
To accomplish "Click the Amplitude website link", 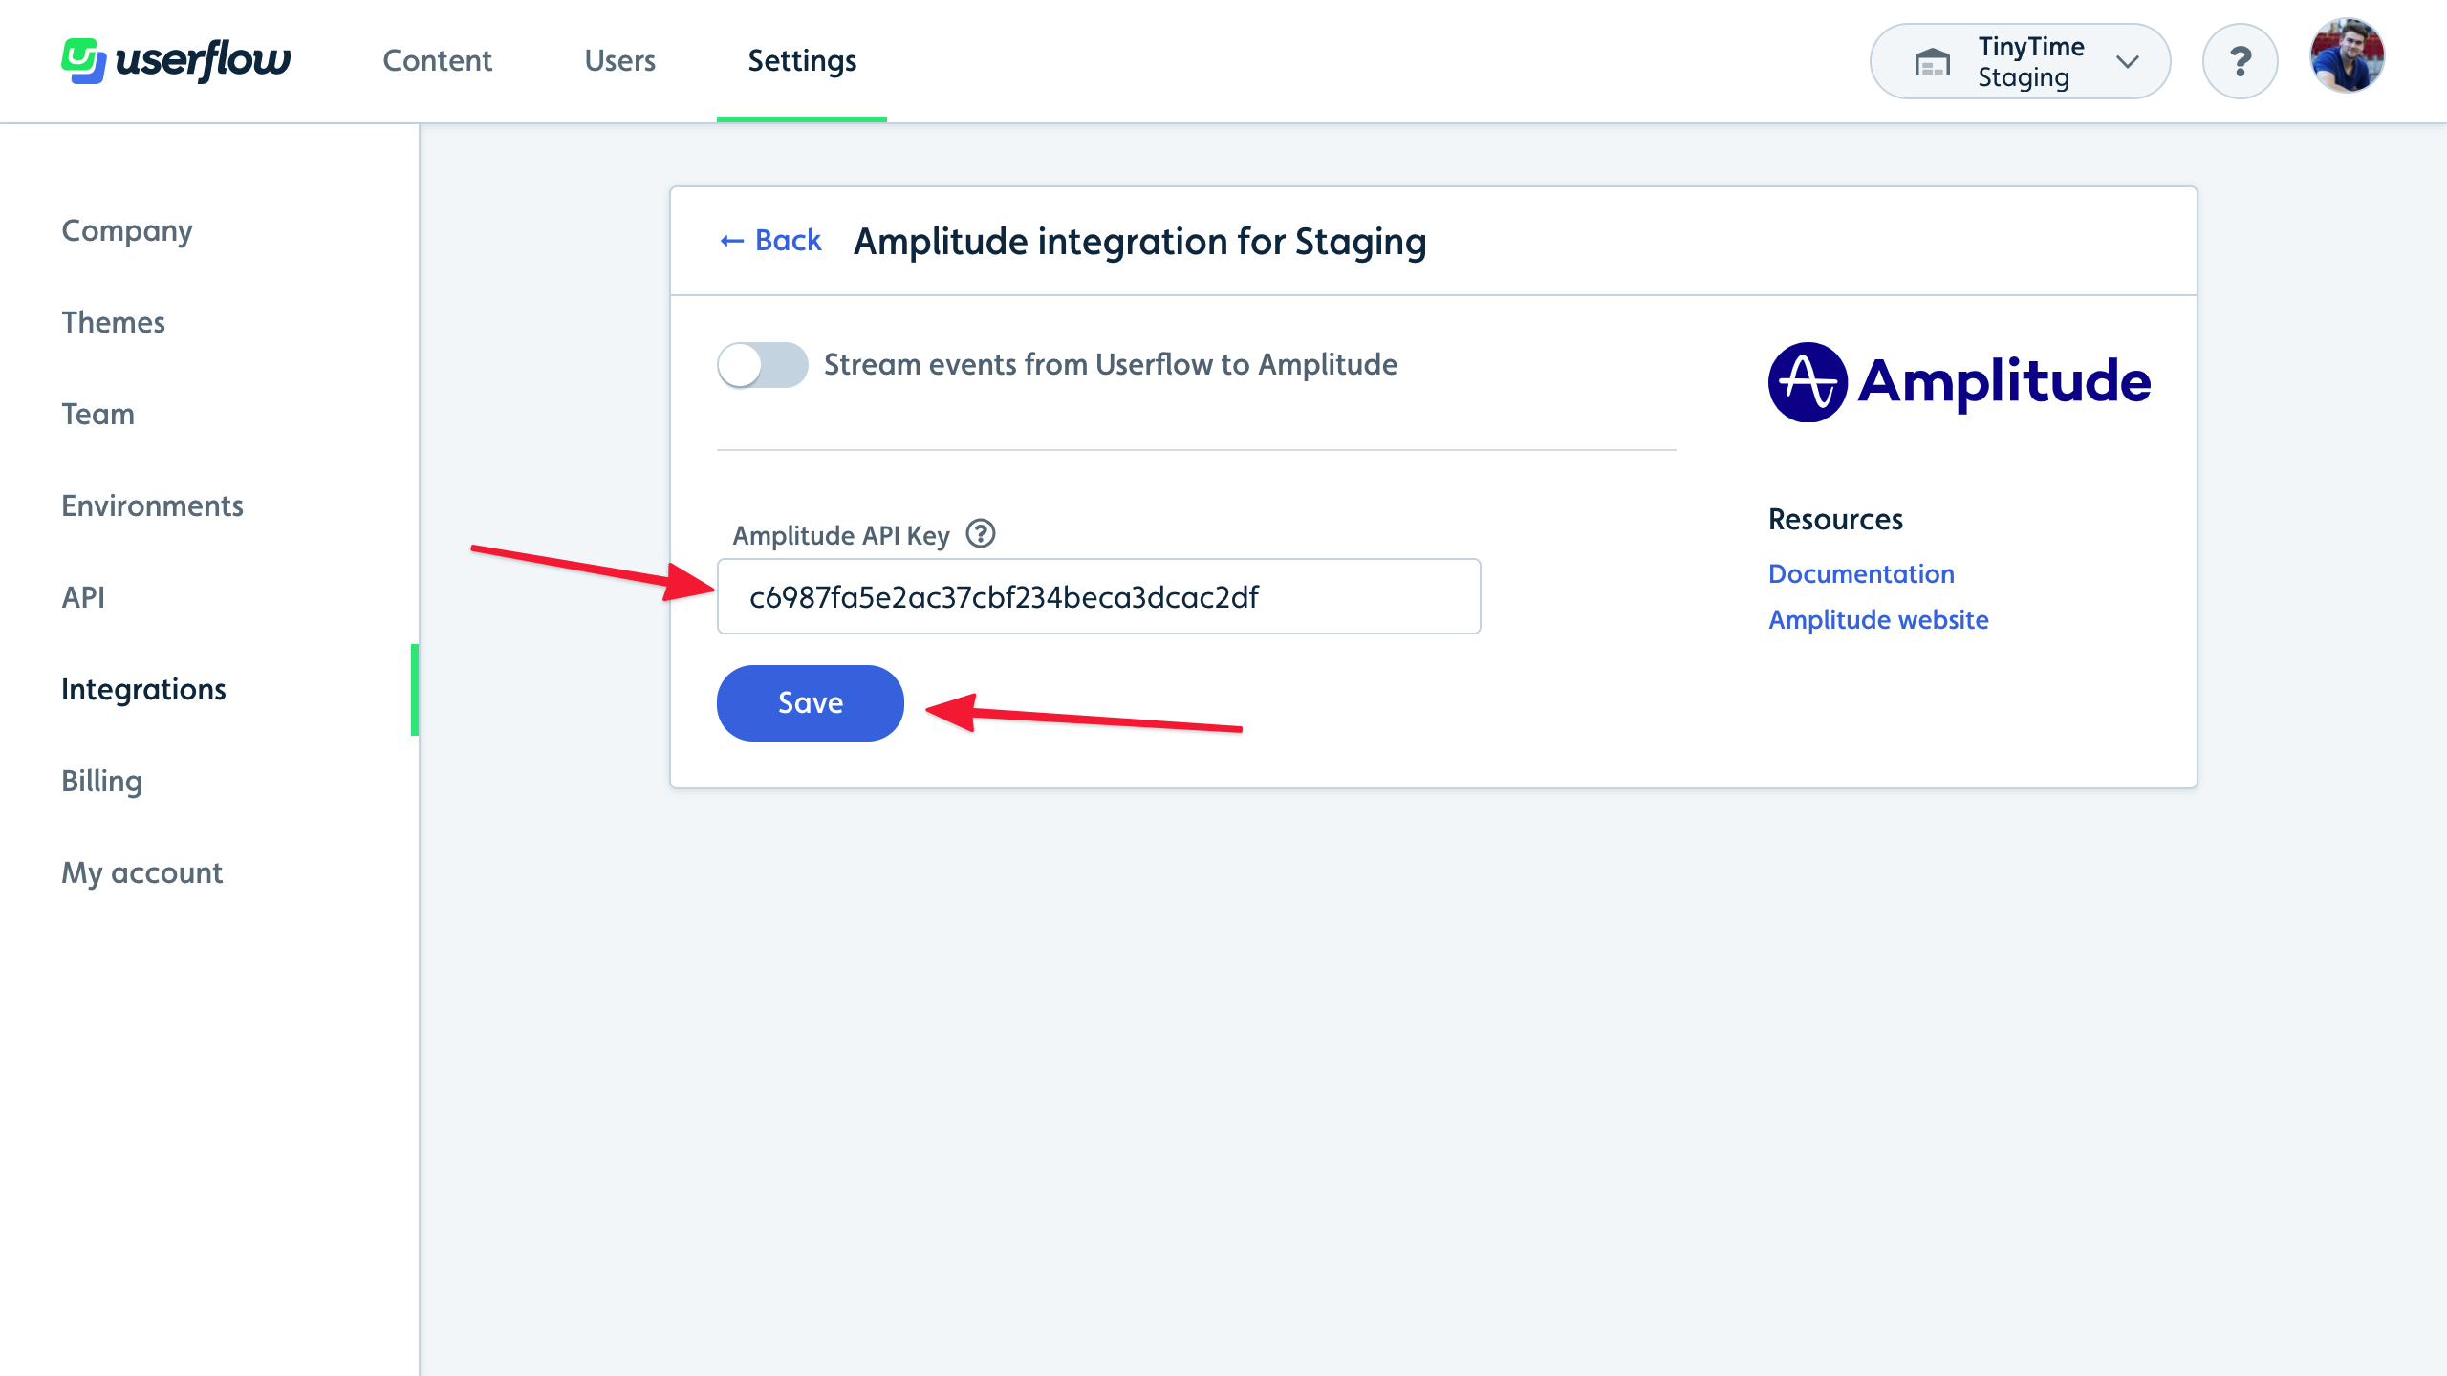I will [1877, 618].
